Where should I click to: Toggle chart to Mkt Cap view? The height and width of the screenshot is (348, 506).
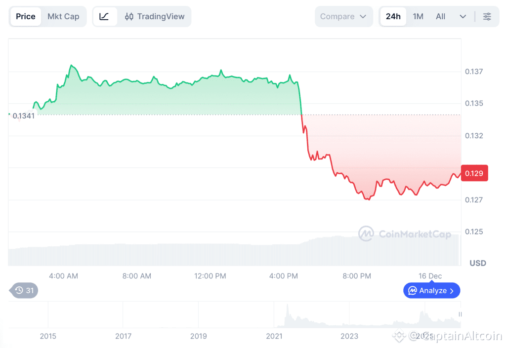tap(63, 16)
